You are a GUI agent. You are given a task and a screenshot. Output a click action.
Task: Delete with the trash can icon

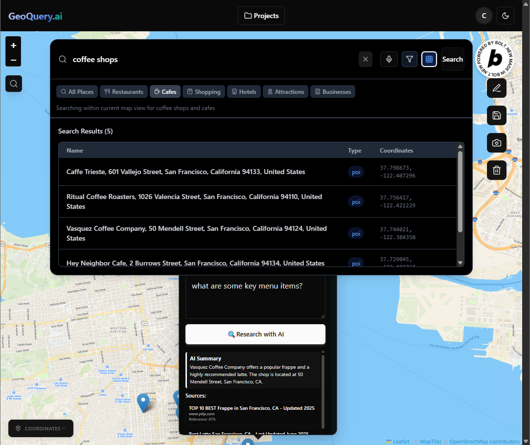tap(497, 170)
